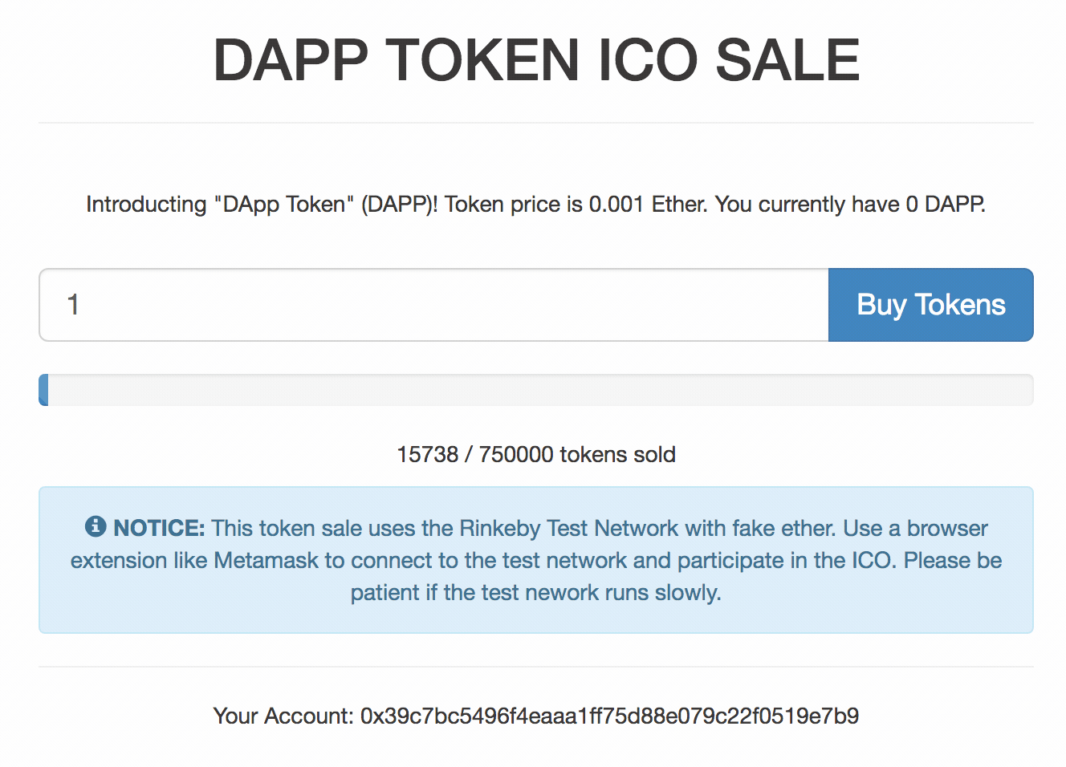This screenshot has height=767, width=1066.
Task: Click the info icon in the notice box
Action: coord(96,526)
